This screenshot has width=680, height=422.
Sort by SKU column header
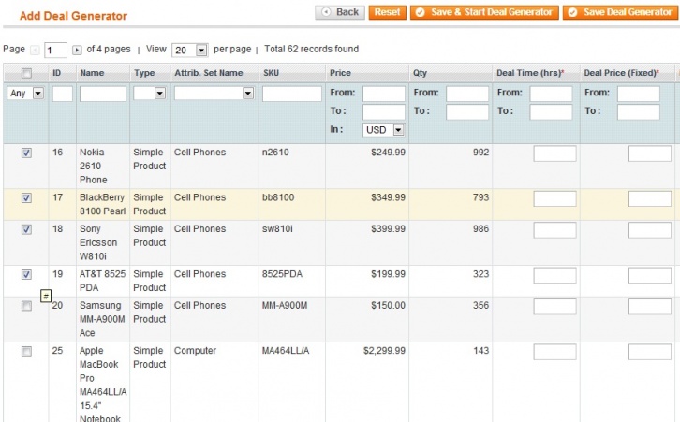(x=271, y=73)
